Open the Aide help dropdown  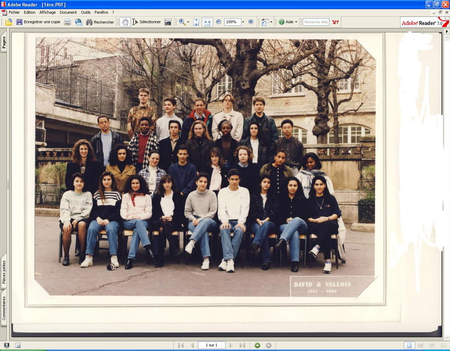288,22
